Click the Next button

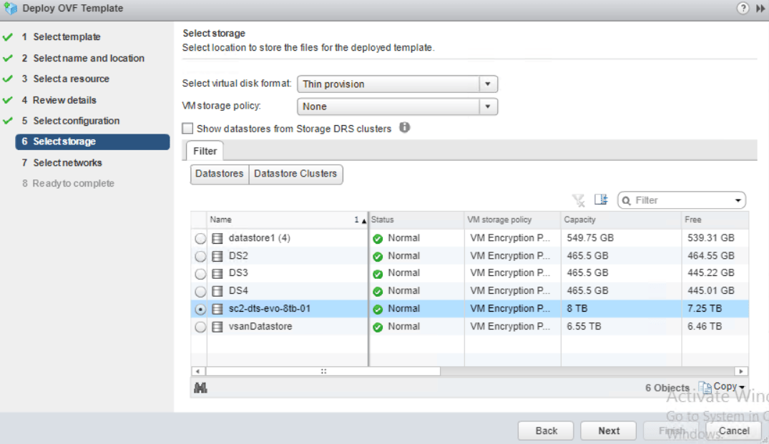click(x=609, y=430)
